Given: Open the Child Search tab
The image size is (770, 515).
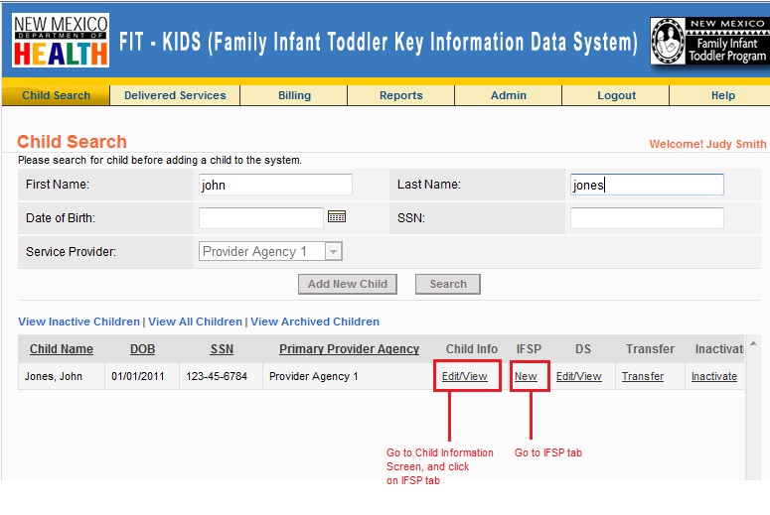Looking at the screenshot, I should (56, 95).
